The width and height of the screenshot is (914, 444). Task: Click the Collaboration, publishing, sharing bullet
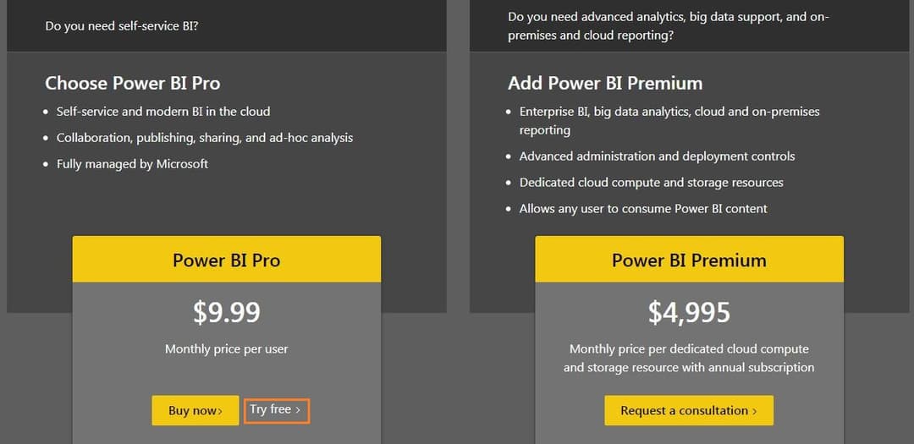tap(204, 137)
